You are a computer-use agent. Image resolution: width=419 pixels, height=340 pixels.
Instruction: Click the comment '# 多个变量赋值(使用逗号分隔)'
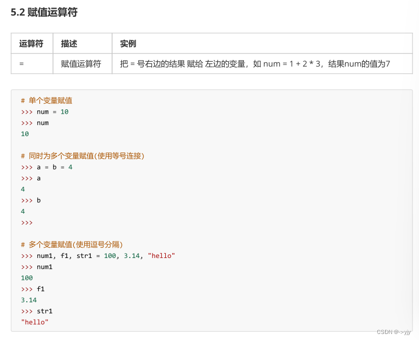coord(72,245)
